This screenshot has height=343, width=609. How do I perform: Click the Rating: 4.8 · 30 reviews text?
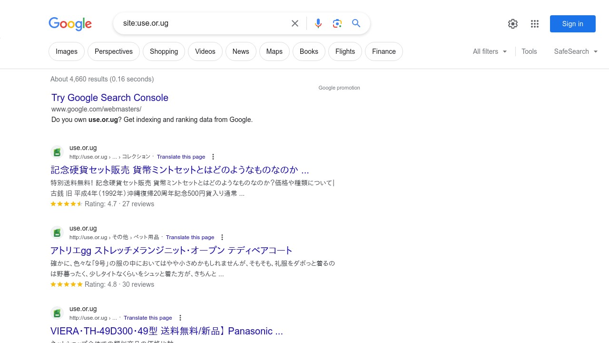point(119,284)
